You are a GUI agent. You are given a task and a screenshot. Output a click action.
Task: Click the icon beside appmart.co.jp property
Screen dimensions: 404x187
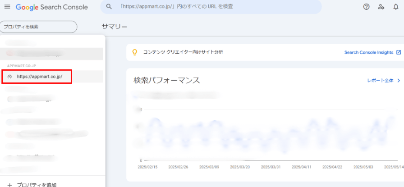point(10,77)
